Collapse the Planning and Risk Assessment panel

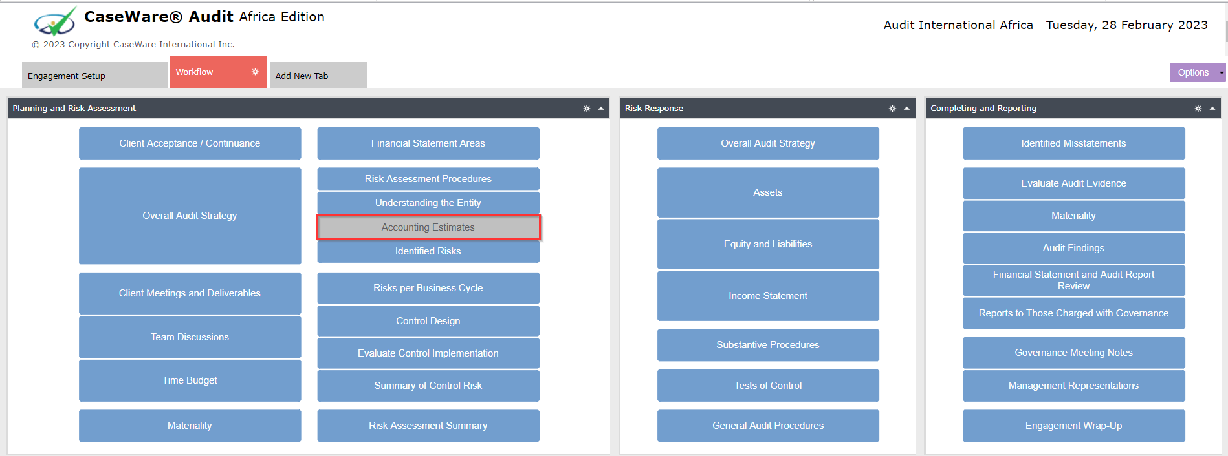601,109
